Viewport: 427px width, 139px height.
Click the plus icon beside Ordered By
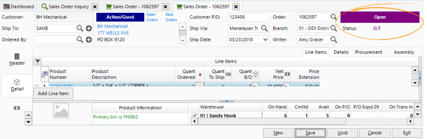[89, 40]
